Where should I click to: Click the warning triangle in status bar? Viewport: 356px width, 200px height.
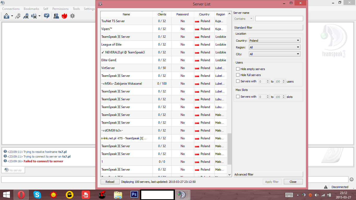[x=326, y=187]
